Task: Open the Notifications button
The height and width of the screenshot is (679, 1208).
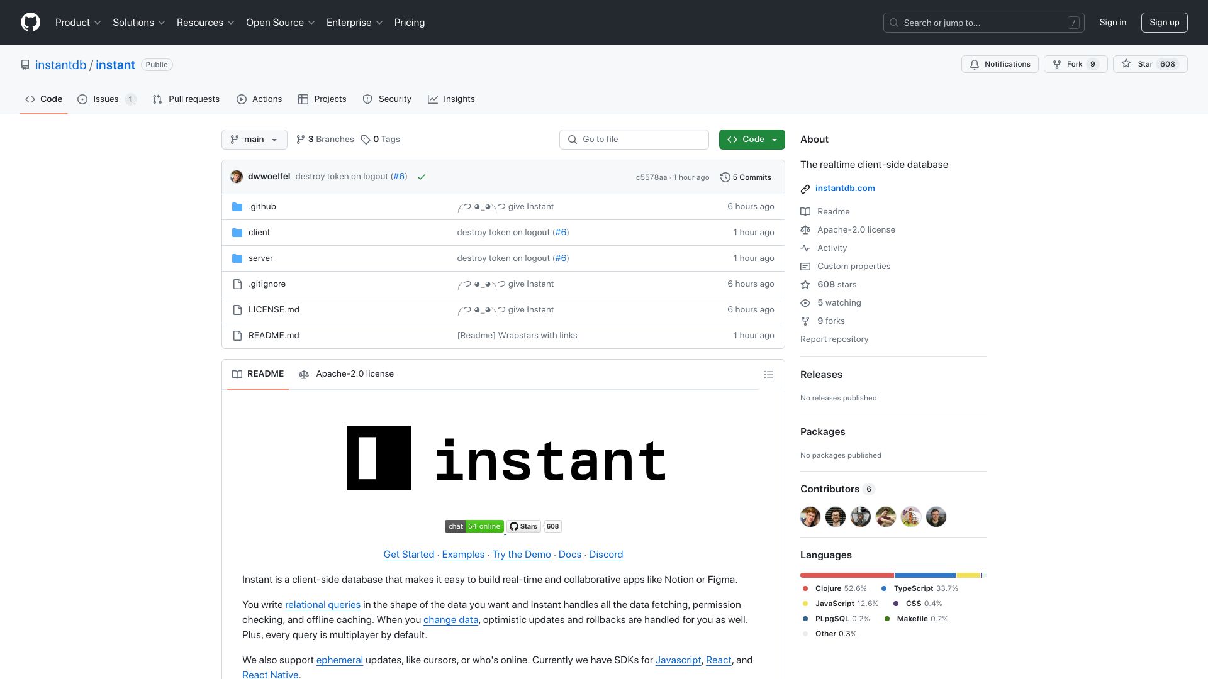Action: coord(1000,64)
